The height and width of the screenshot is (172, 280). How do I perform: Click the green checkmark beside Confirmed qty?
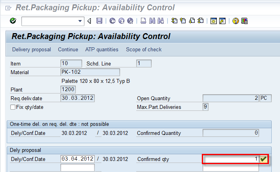point(263,159)
